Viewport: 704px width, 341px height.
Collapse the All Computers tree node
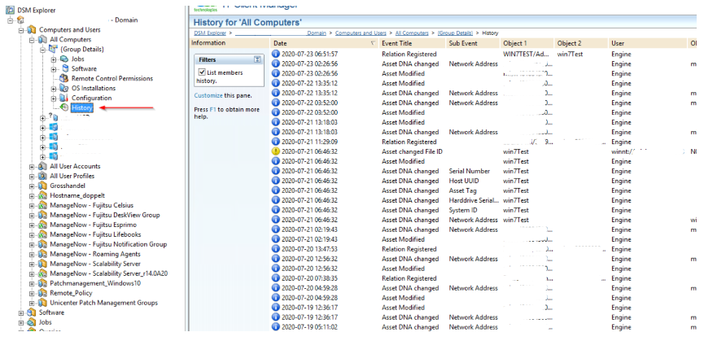tap(32, 39)
